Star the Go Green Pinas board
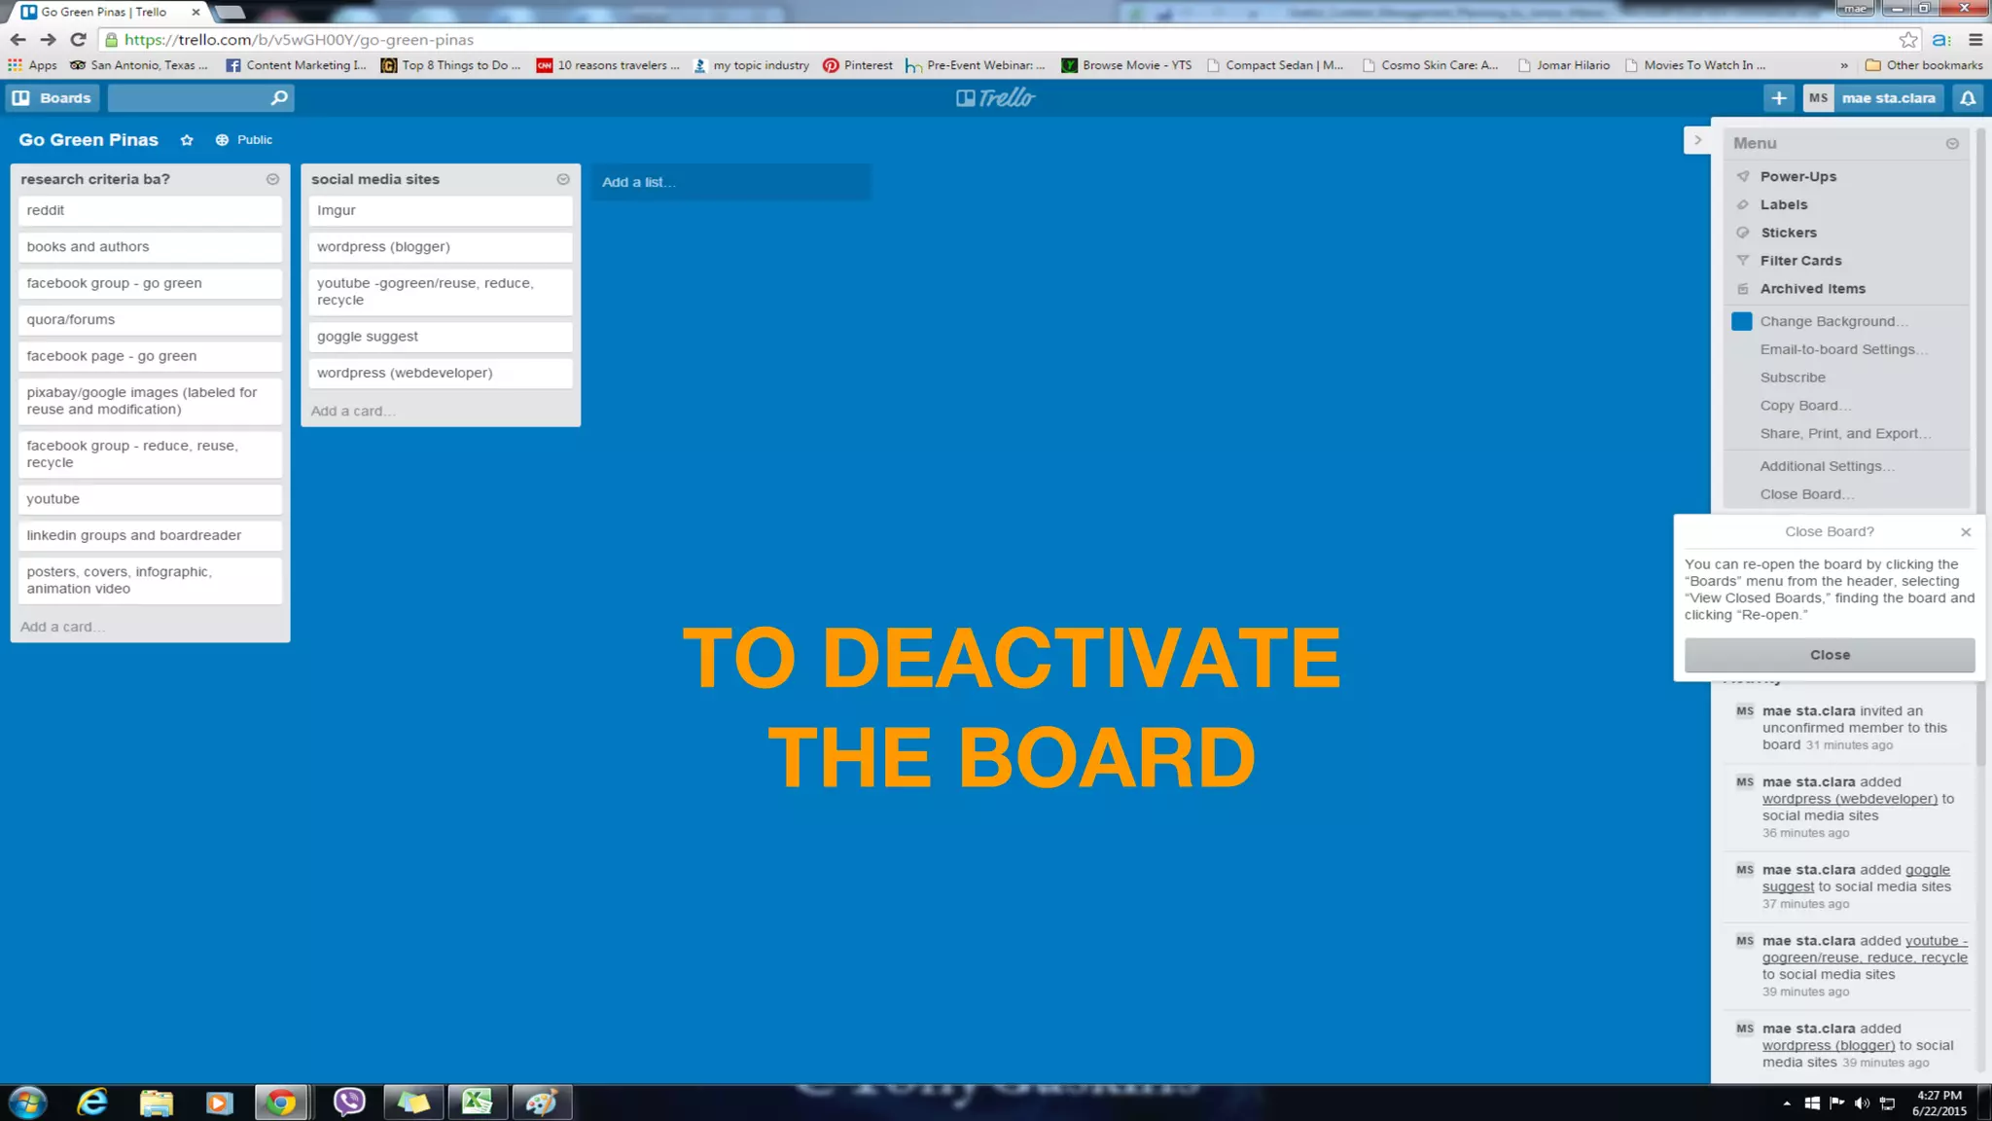Screen dimensions: 1992x1121 pyautogui.click(x=187, y=140)
